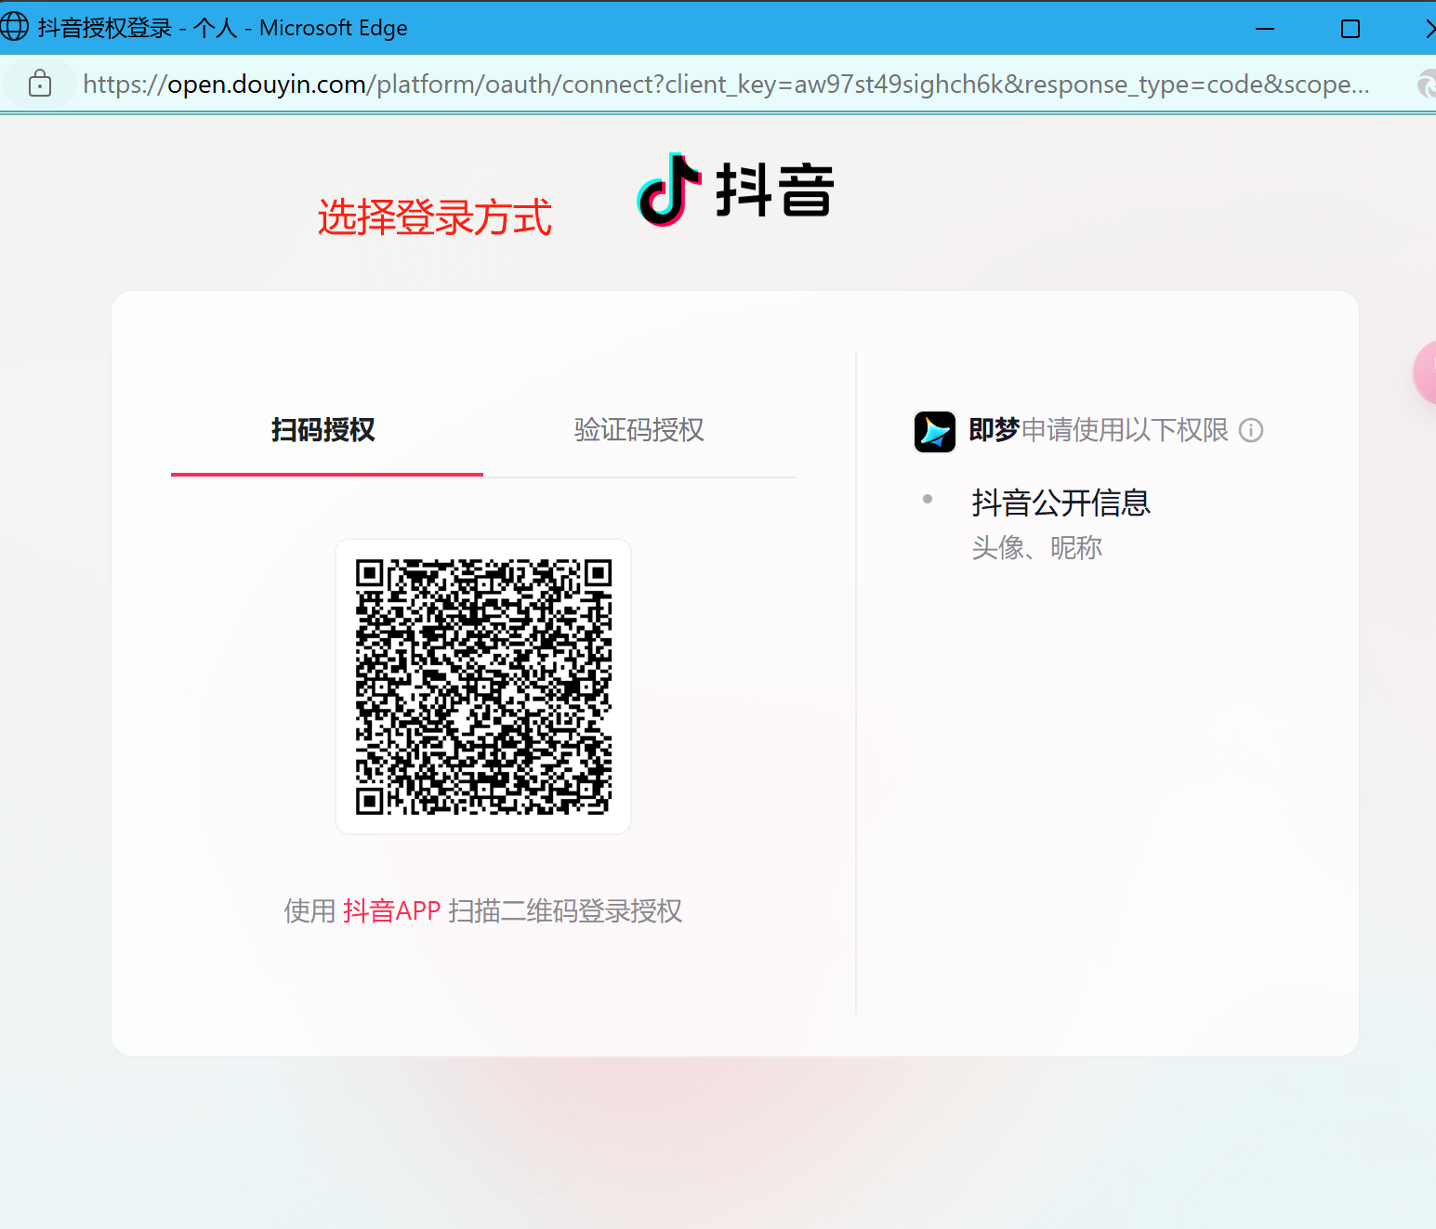Minimize the Microsoft Edge window

point(1265,29)
